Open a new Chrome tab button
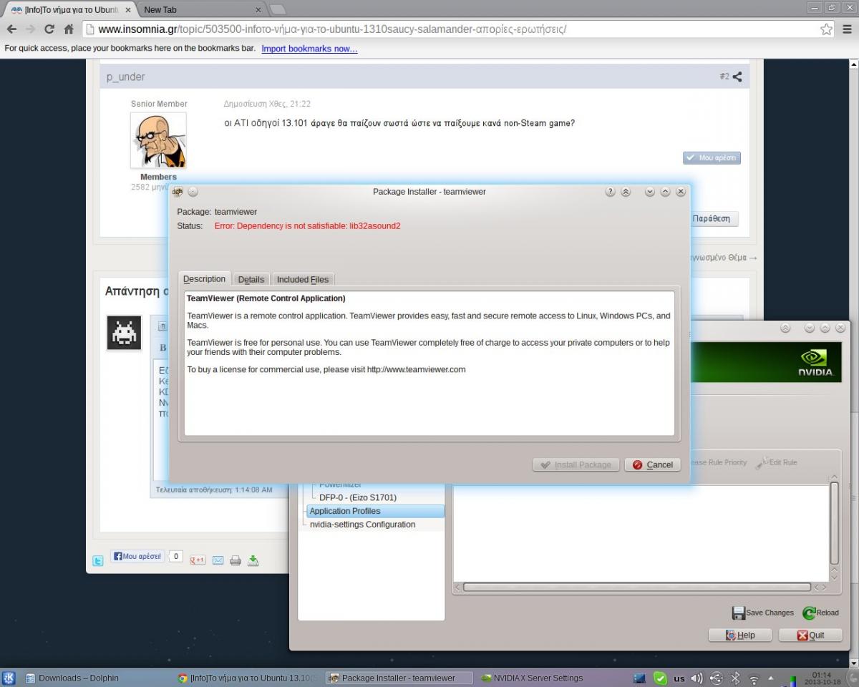Image resolution: width=859 pixels, height=687 pixels. pos(278,10)
